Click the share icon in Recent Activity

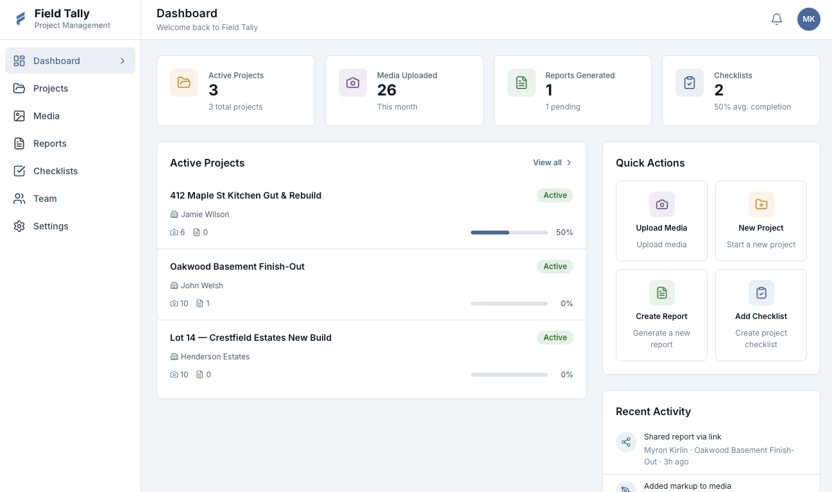pos(626,442)
